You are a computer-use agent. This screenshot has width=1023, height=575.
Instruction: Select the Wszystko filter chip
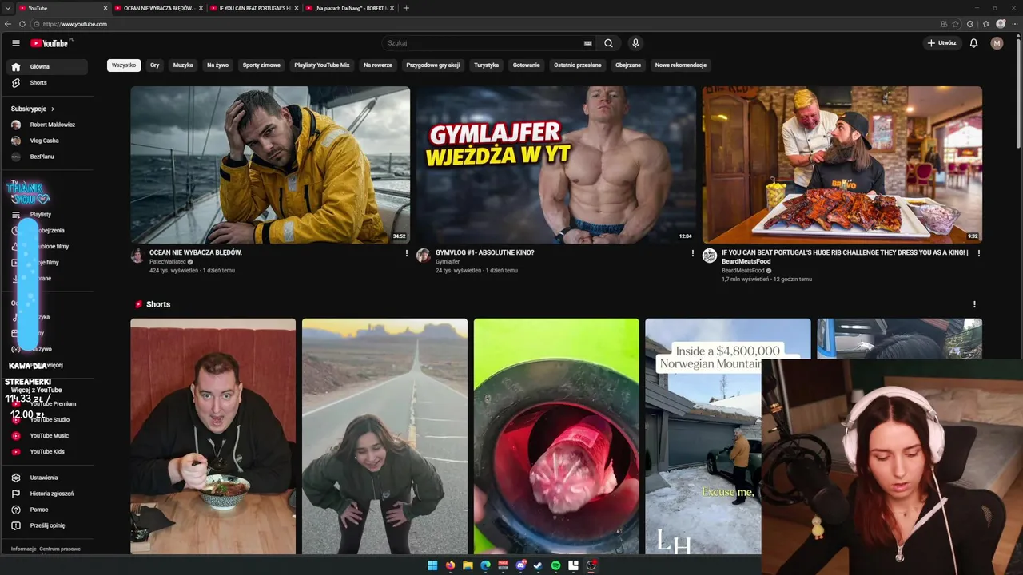124,65
